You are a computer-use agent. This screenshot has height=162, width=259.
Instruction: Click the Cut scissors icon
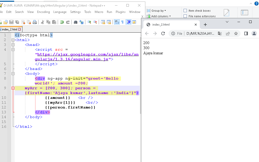pyautogui.click(x=43, y=22)
